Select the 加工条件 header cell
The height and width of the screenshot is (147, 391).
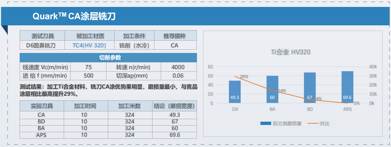[x=134, y=36]
